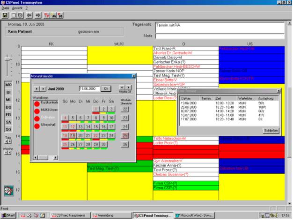Go back with the left arrow toolbar icon

tap(29, 15)
